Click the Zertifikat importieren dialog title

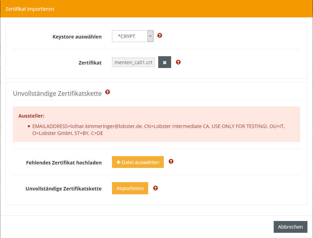click(x=30, y=9)
